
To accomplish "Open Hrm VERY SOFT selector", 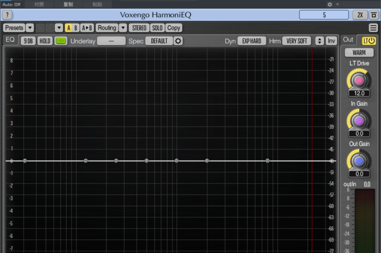I will [x=296, y=41].
